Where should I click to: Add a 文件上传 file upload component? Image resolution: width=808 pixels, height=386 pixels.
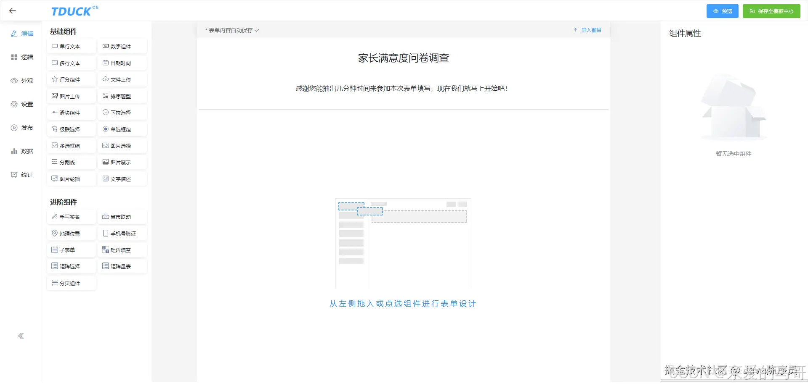pos(122,79)
